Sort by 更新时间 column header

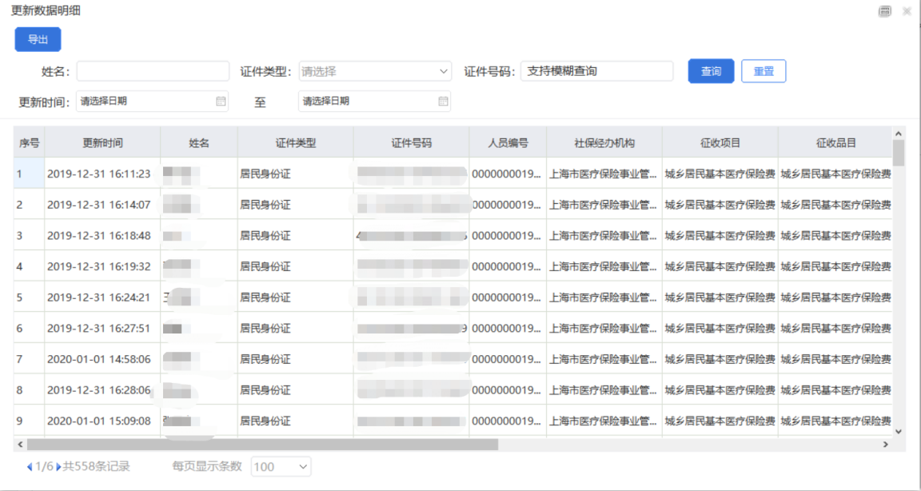pyautogui.click(x=102, y=143)
